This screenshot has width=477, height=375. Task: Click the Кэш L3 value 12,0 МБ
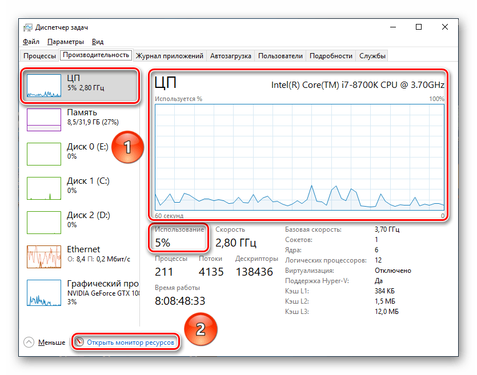tap(387, 312)
